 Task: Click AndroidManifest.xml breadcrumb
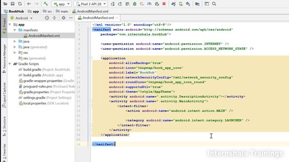(x=90, y=11)
